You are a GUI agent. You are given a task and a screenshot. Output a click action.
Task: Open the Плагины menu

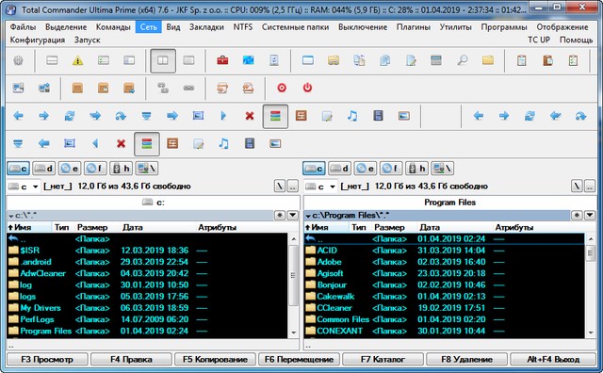point(414,27)
